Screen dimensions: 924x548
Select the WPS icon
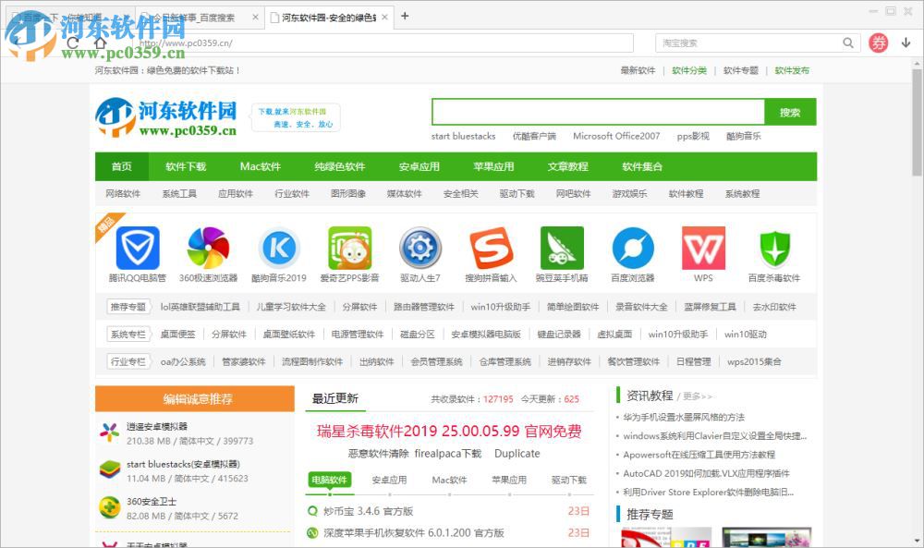(703, 250)
